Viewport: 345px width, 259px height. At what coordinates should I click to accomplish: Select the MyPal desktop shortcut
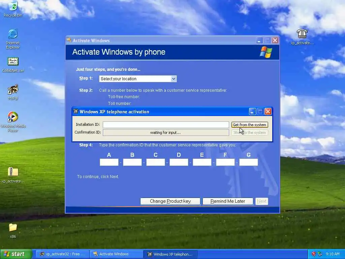[13, 92]
